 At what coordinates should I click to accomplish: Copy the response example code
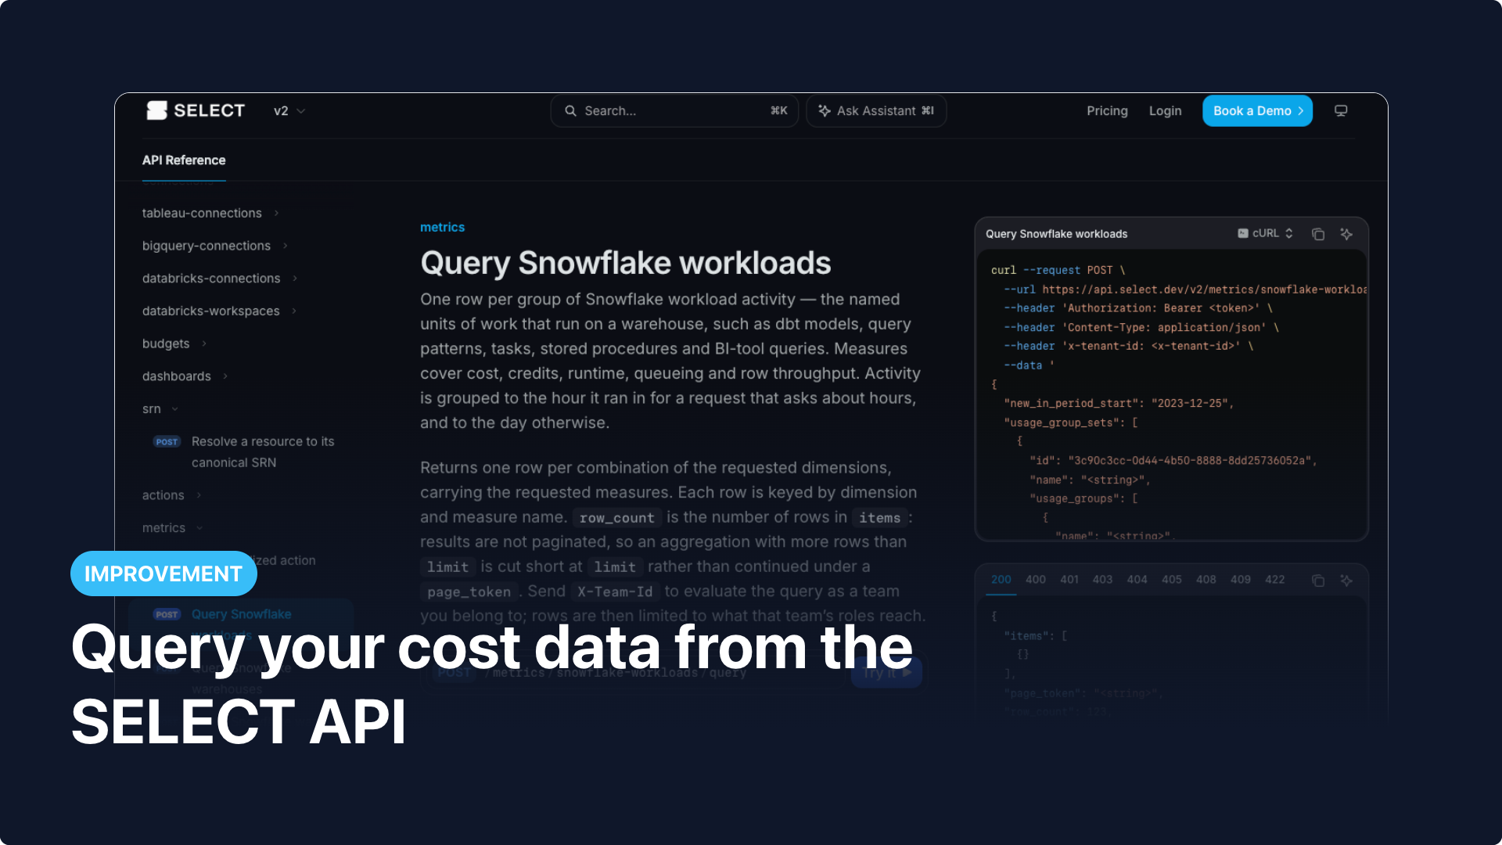click(1318, 581)
